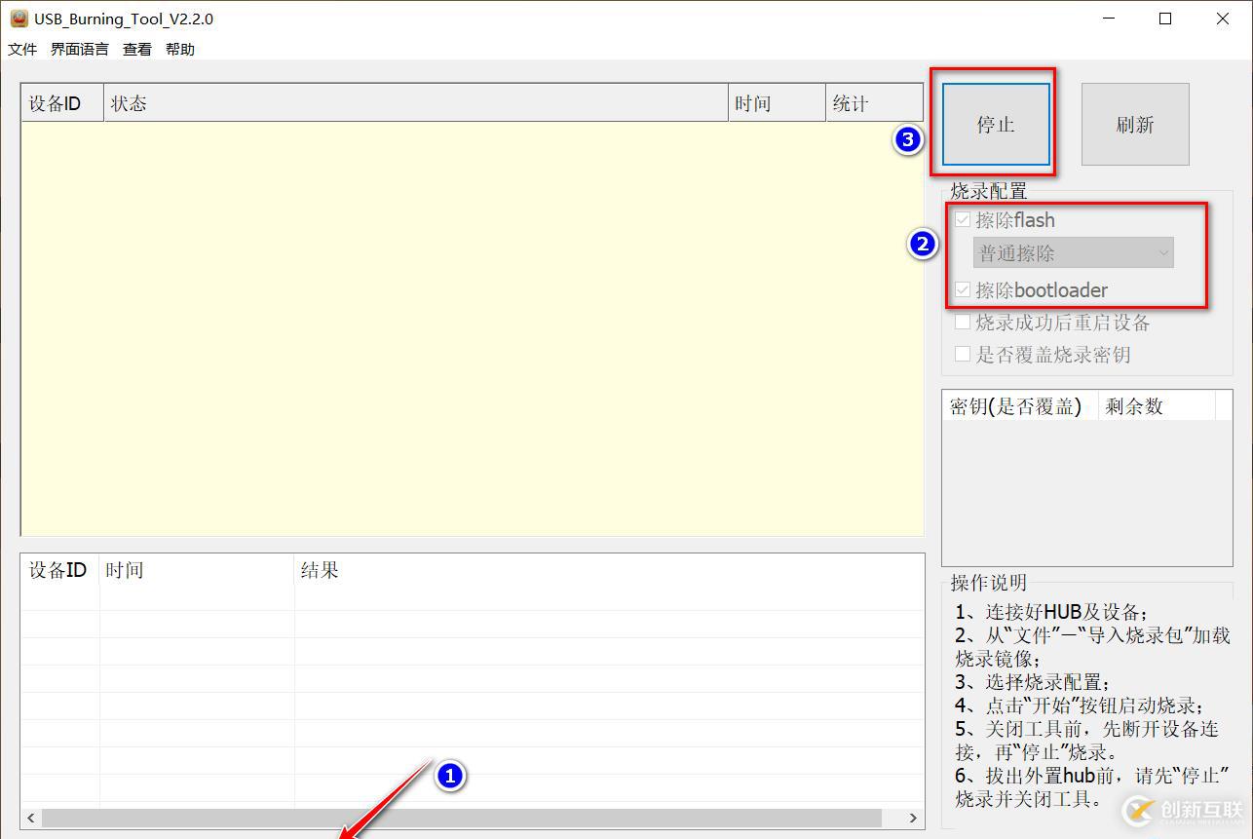Toggle the 擦除flash checkbox
The height and width of the screenshot is (839, 1253).
coord(963,220)
